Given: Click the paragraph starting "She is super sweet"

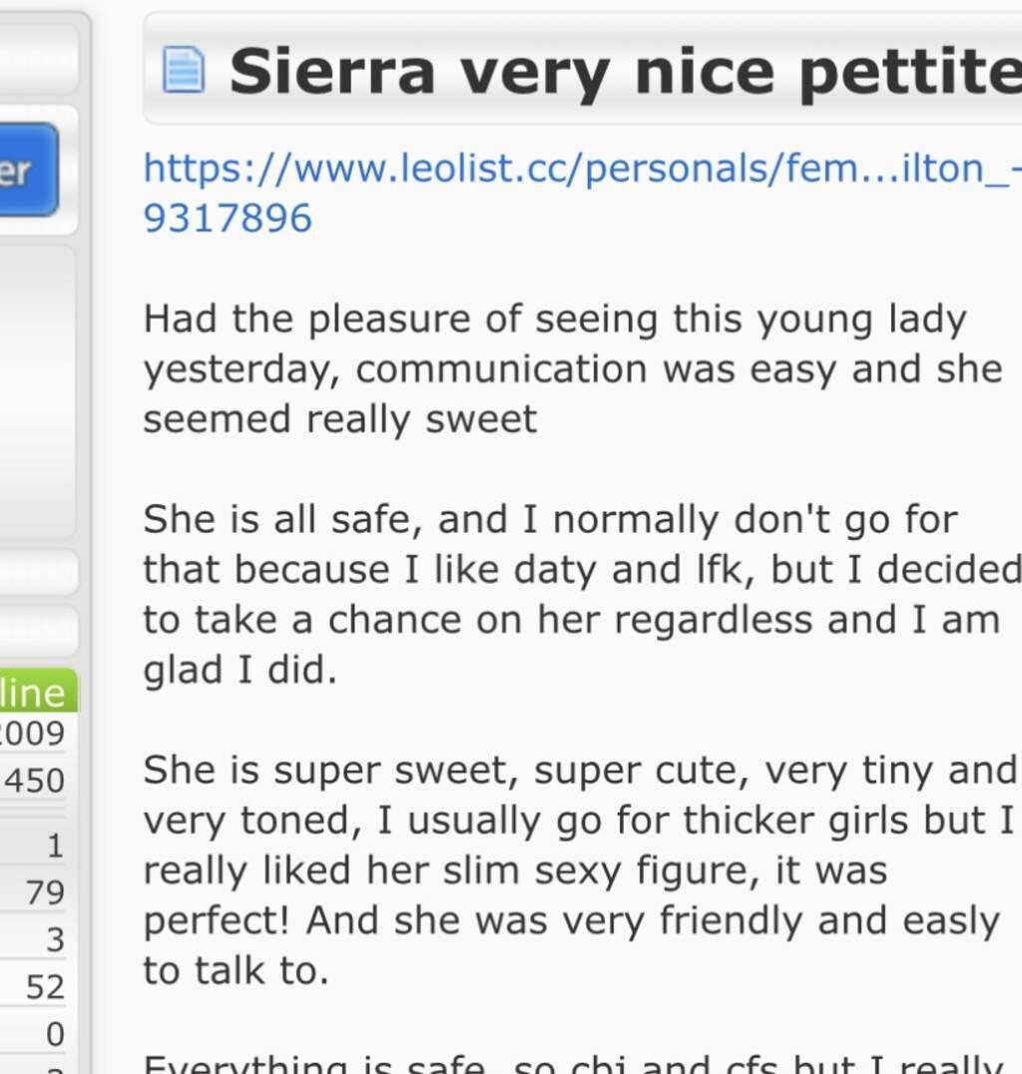Looking at the screenshot, I should (579, 869).
